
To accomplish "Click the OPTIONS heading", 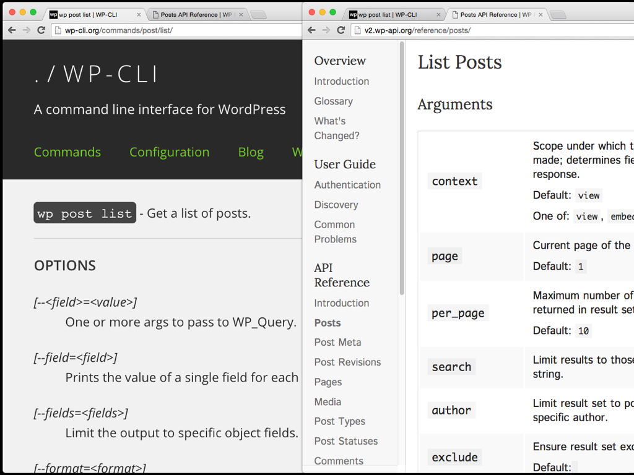I will pos(64,265).
